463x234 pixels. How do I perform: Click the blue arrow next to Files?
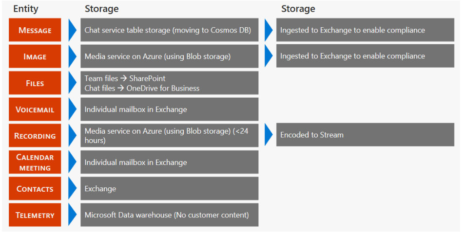click(72, 83)
